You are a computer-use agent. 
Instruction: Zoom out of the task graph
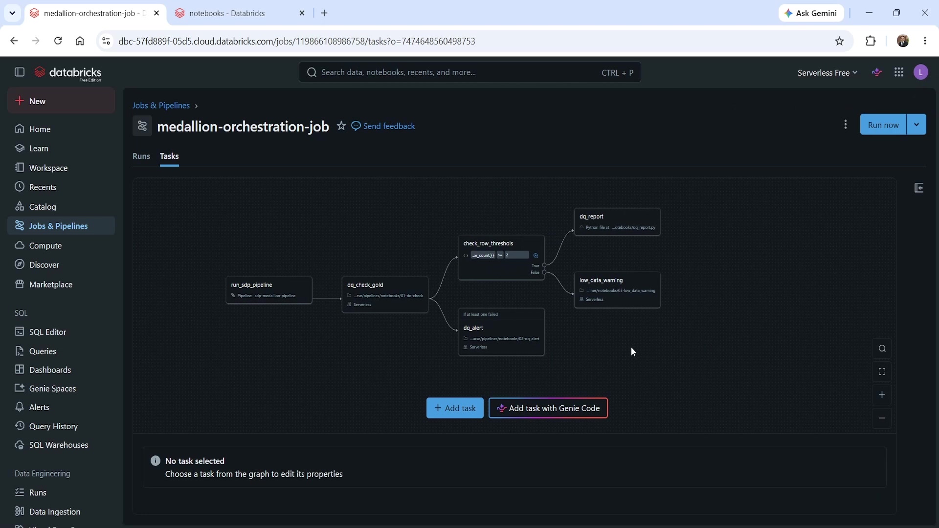[x=882, y=418]
